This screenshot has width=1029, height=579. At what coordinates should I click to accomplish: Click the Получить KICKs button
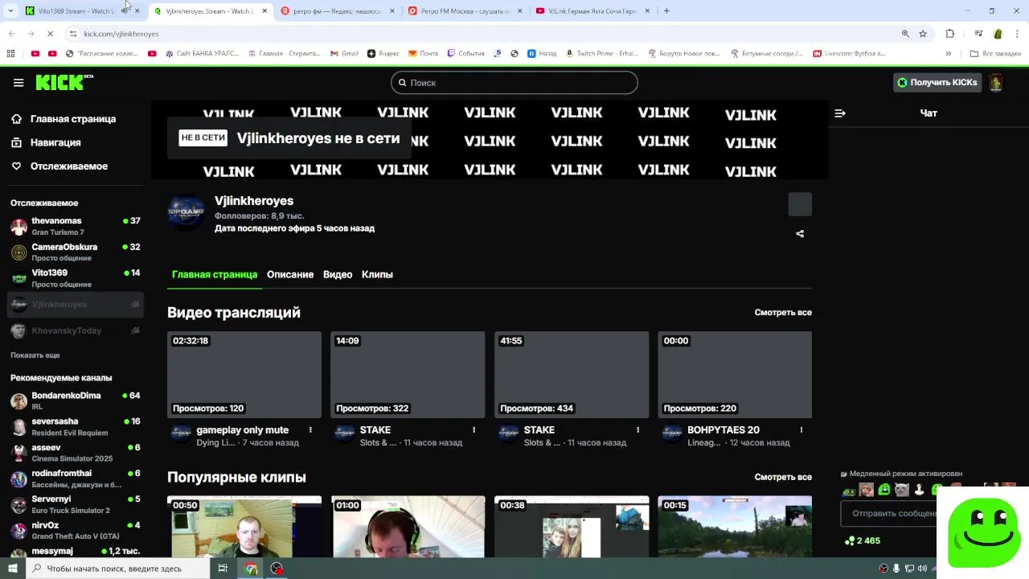[x=937, y=83]
